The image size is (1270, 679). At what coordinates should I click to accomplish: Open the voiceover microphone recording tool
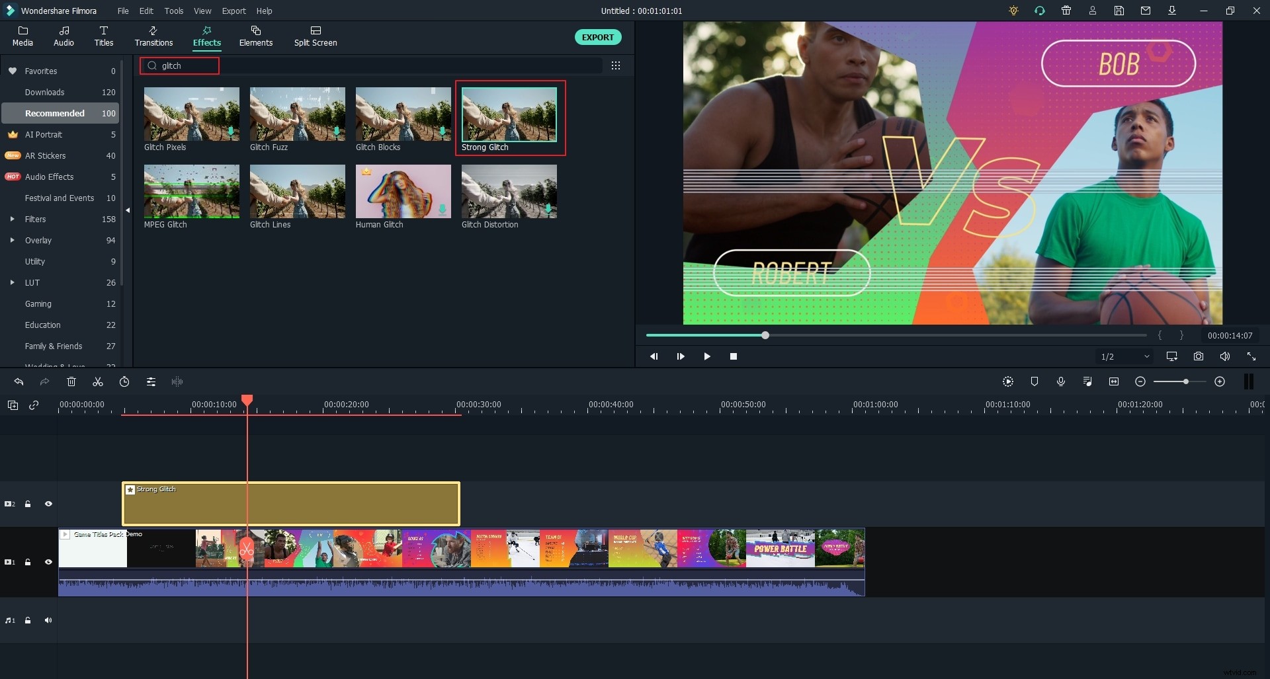coord(1061,381)
